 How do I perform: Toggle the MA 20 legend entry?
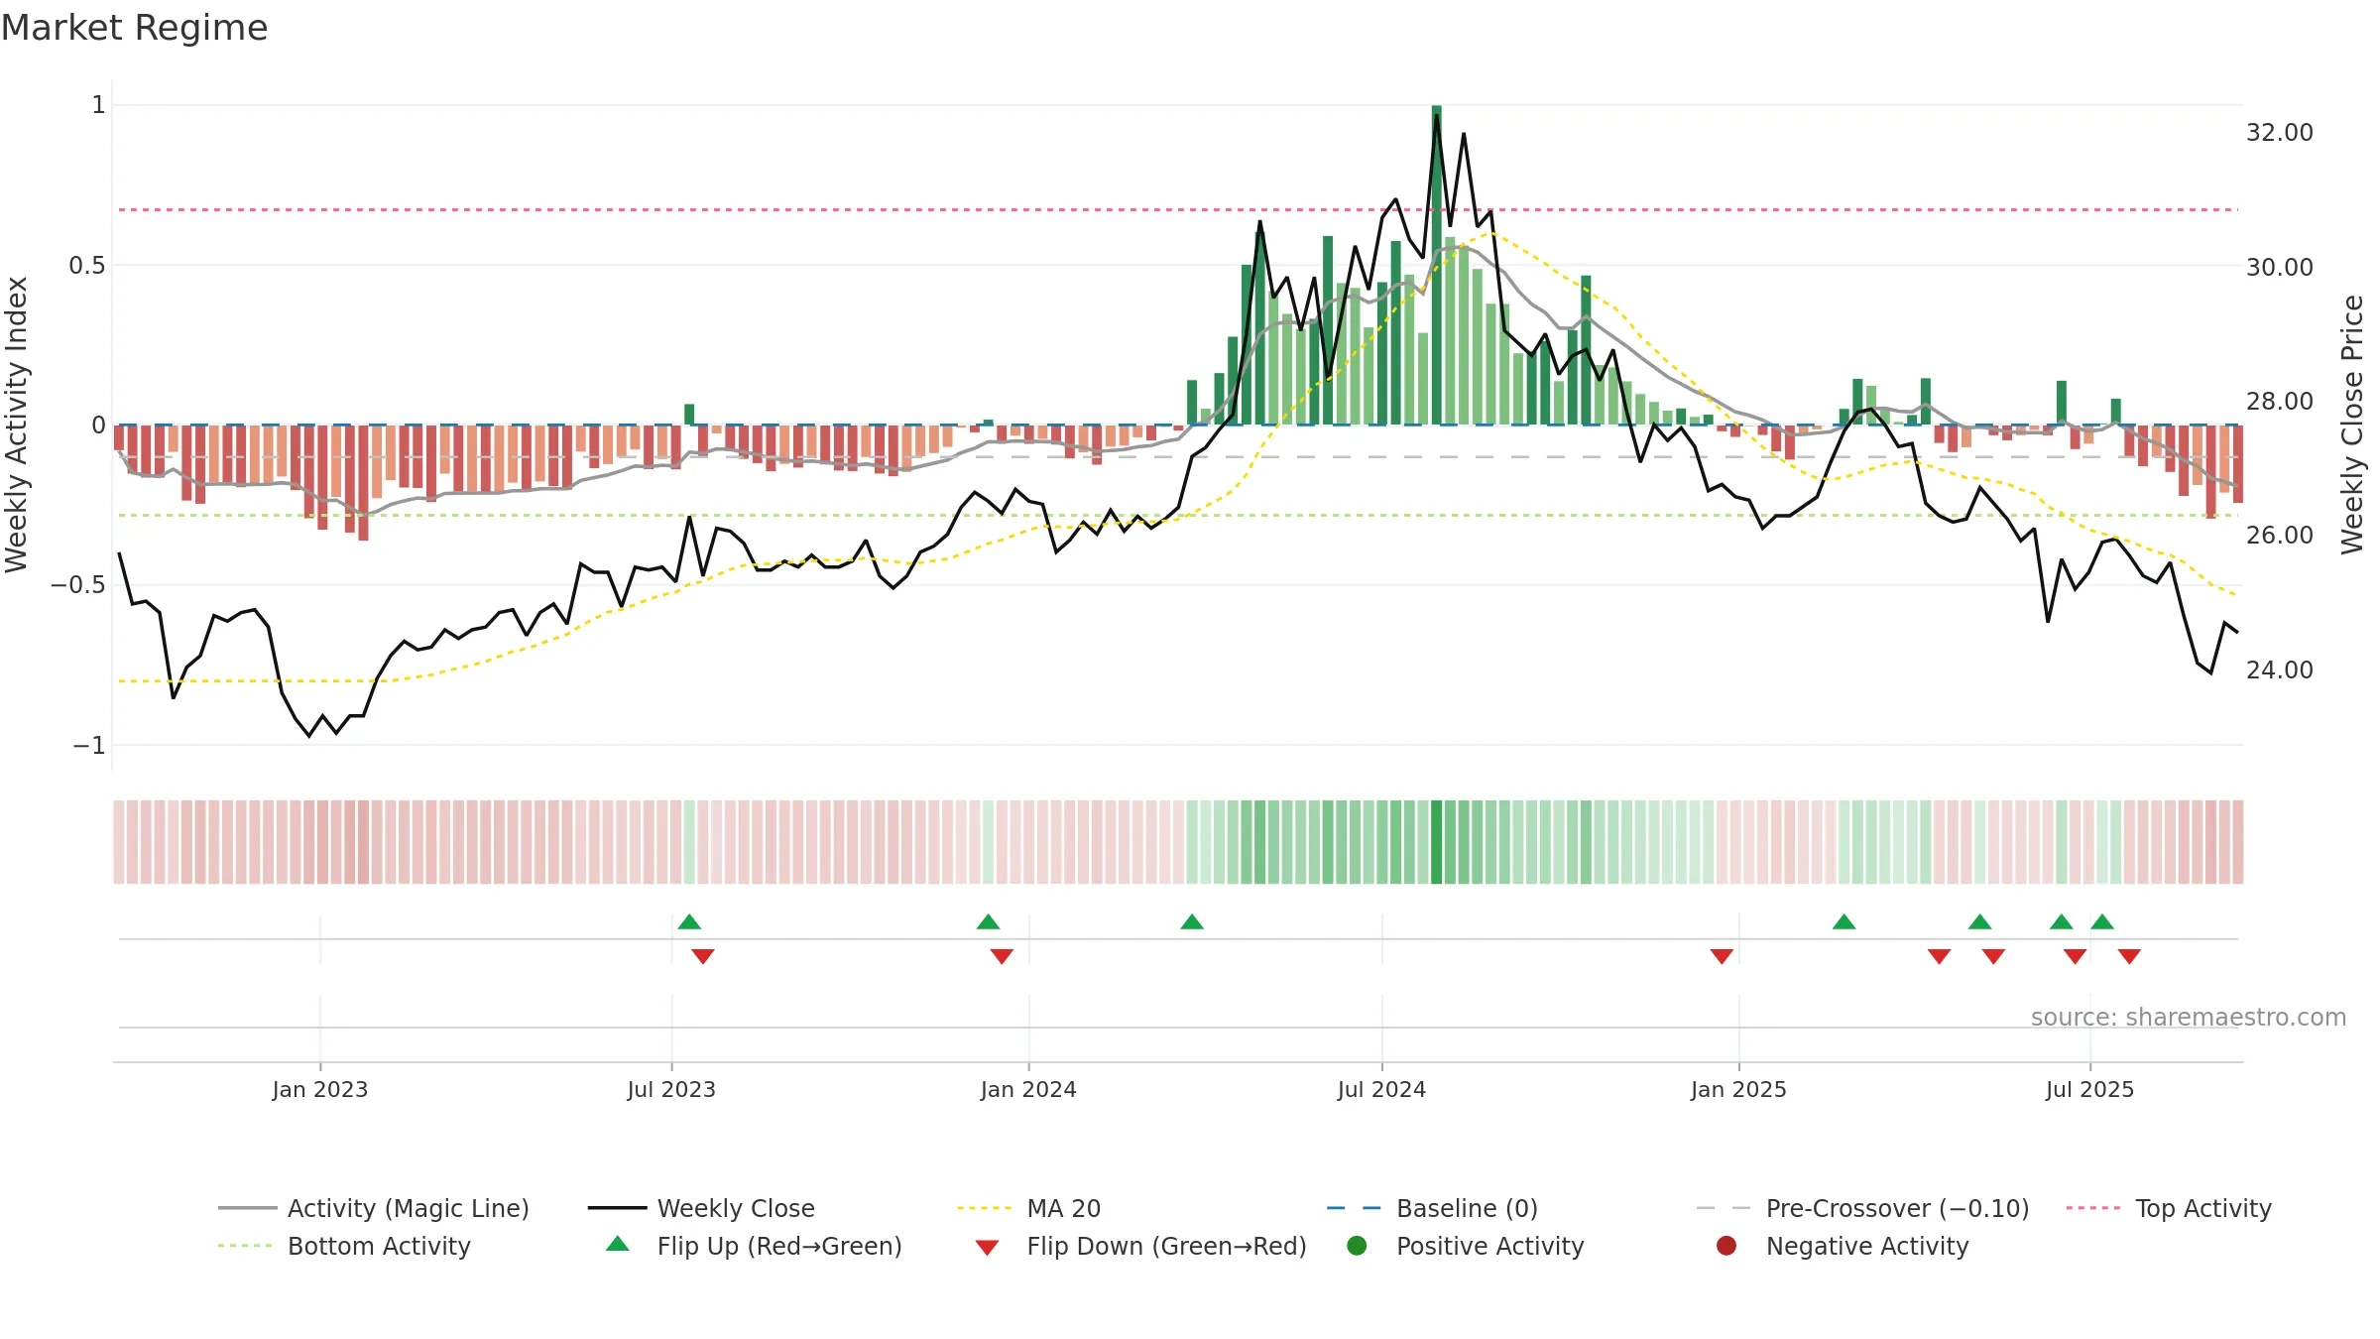click(1028, 1208)
